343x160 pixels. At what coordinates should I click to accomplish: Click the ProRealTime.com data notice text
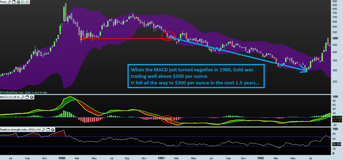[x=24, y=92]
